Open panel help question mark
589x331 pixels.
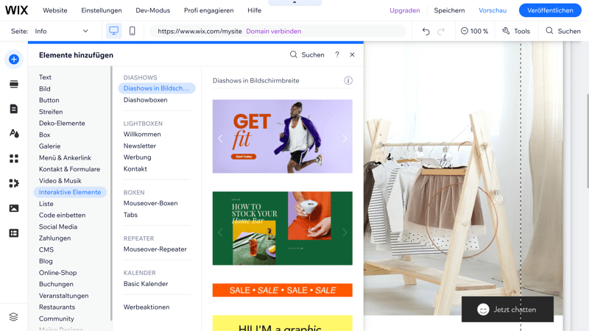click(x=337, y=54)
